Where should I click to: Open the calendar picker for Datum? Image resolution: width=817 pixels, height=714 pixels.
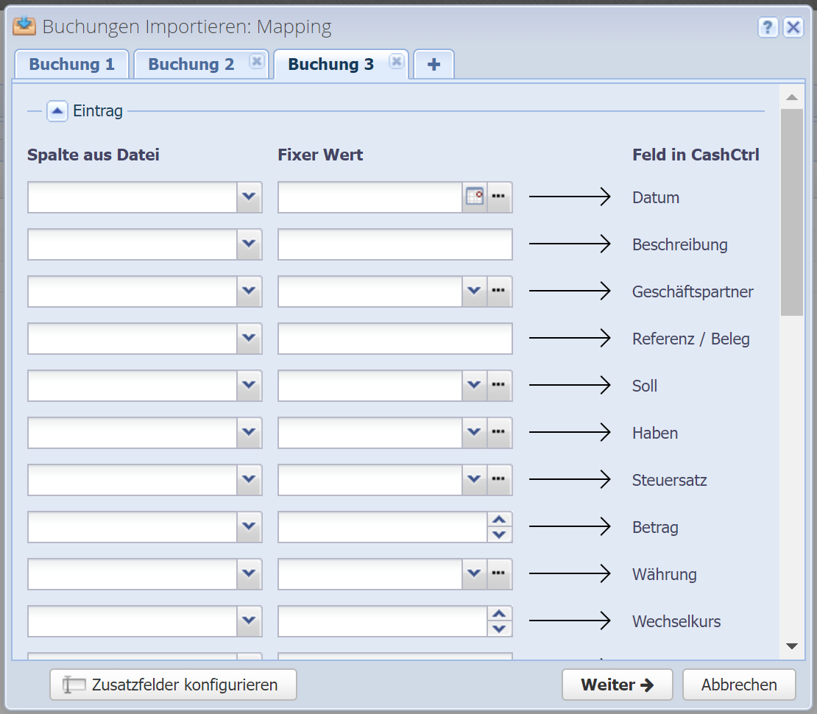point(475,197)
